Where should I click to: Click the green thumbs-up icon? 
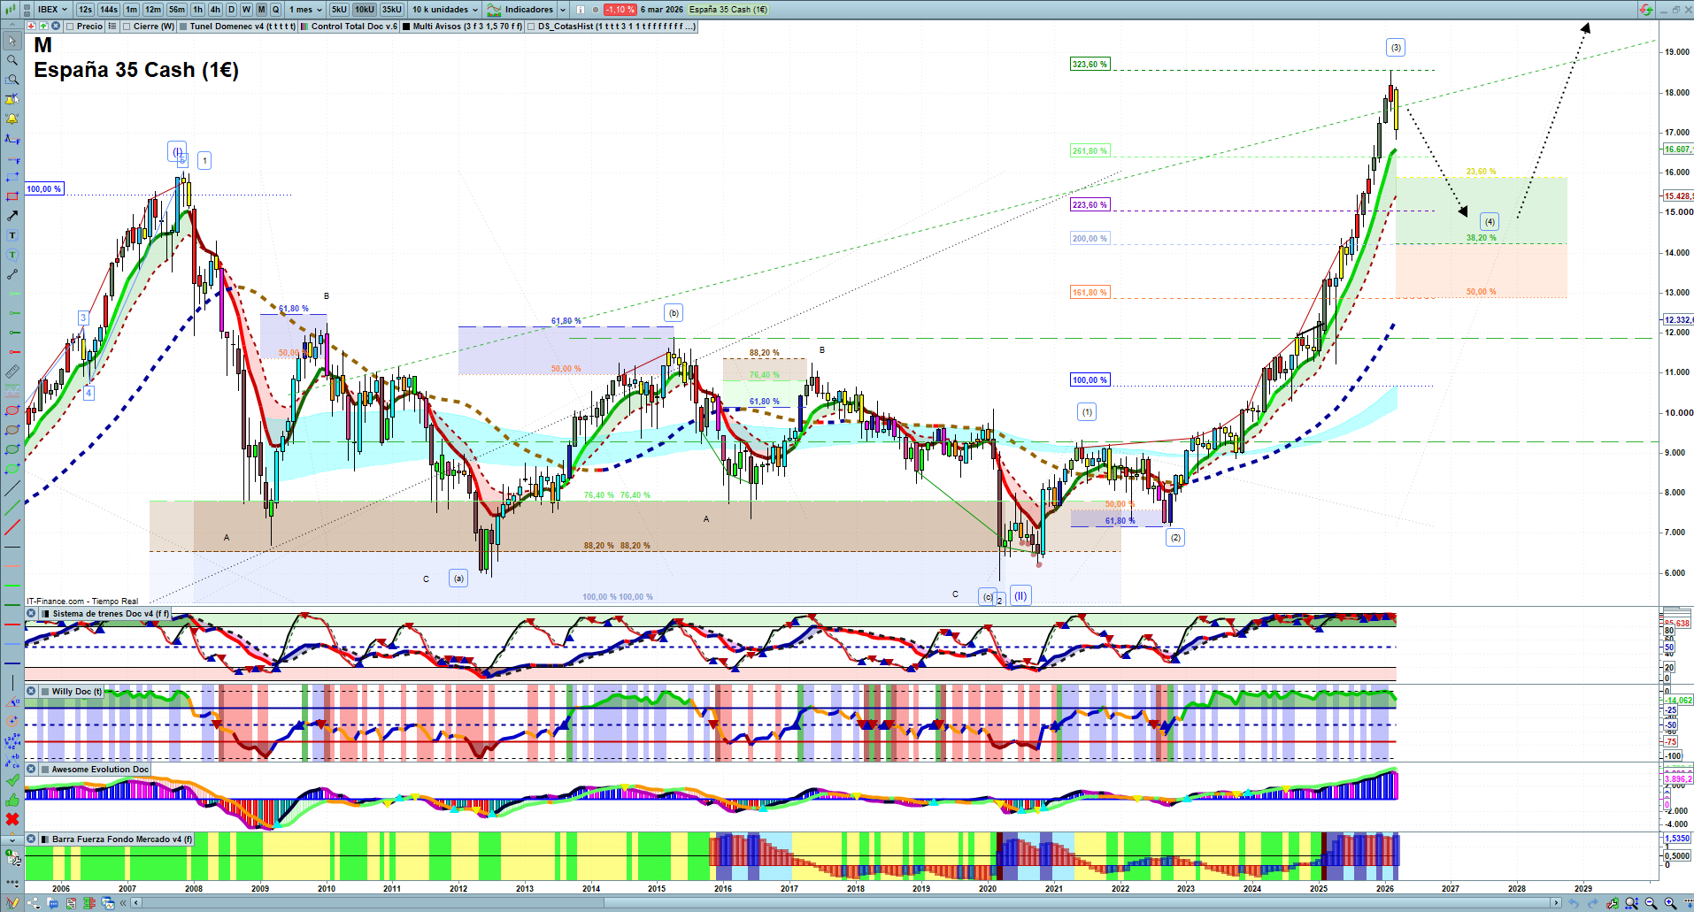tap(12, 800)
